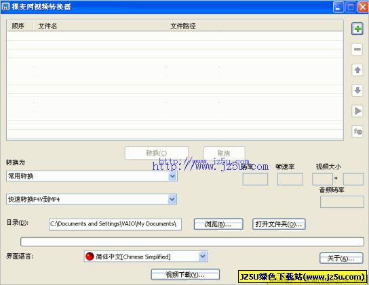Screen dimensions: 369x285
Task: Click the output directory path field
Action: click(x=115, y=224)
